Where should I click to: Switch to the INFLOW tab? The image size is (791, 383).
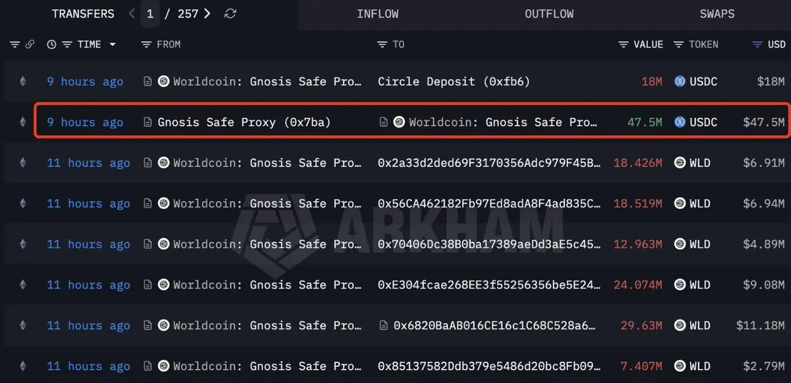[x=377, y=15]
